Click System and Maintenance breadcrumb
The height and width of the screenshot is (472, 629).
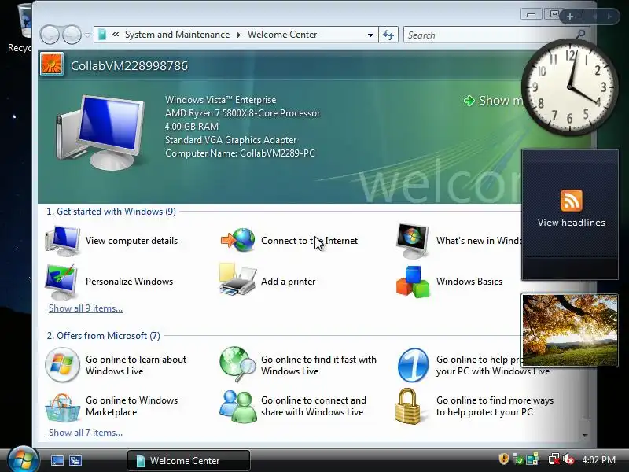(178, 35)
